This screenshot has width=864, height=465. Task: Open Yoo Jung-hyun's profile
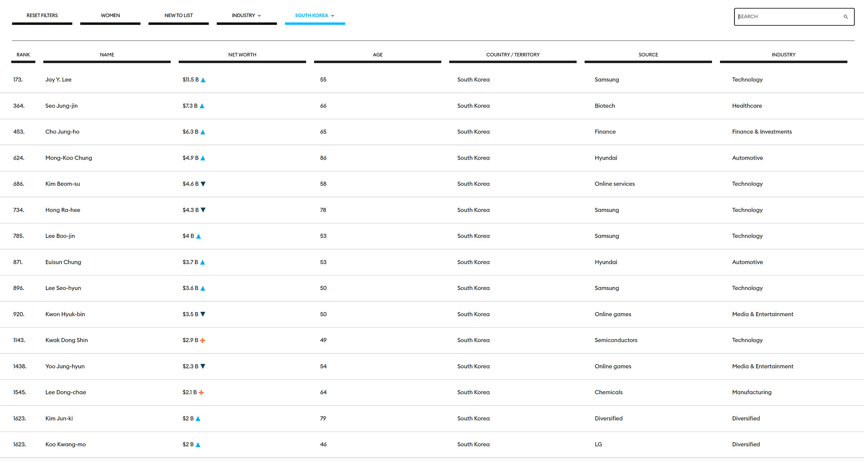[x=65, y=367]
